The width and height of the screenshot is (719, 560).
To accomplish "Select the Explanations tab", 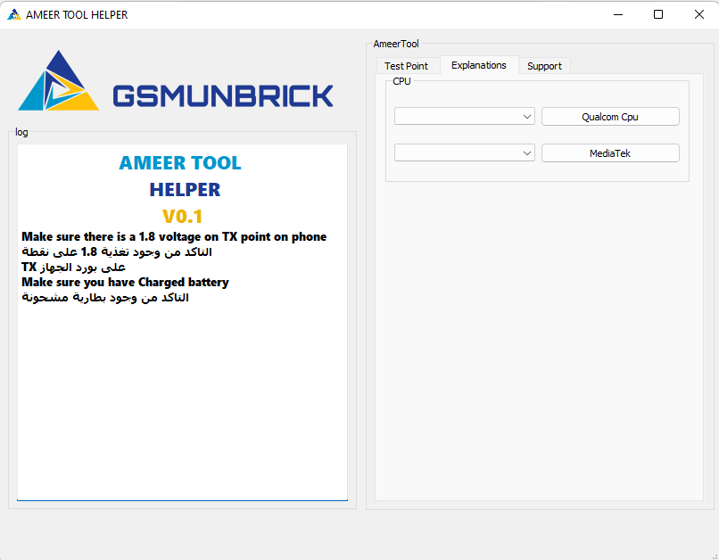I will 478,65.
